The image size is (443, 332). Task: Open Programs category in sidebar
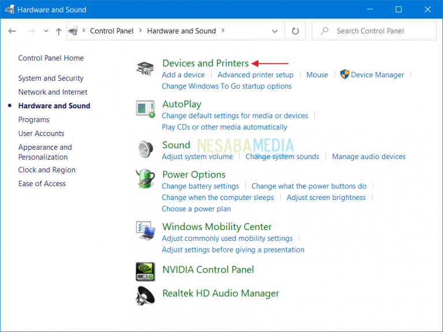pos(33,119)
